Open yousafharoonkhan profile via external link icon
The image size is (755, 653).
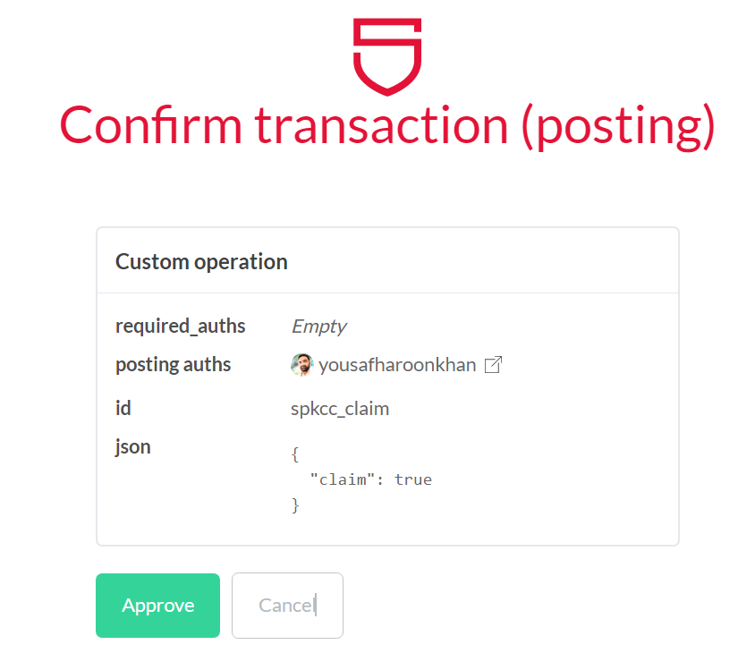click(493, 365)
